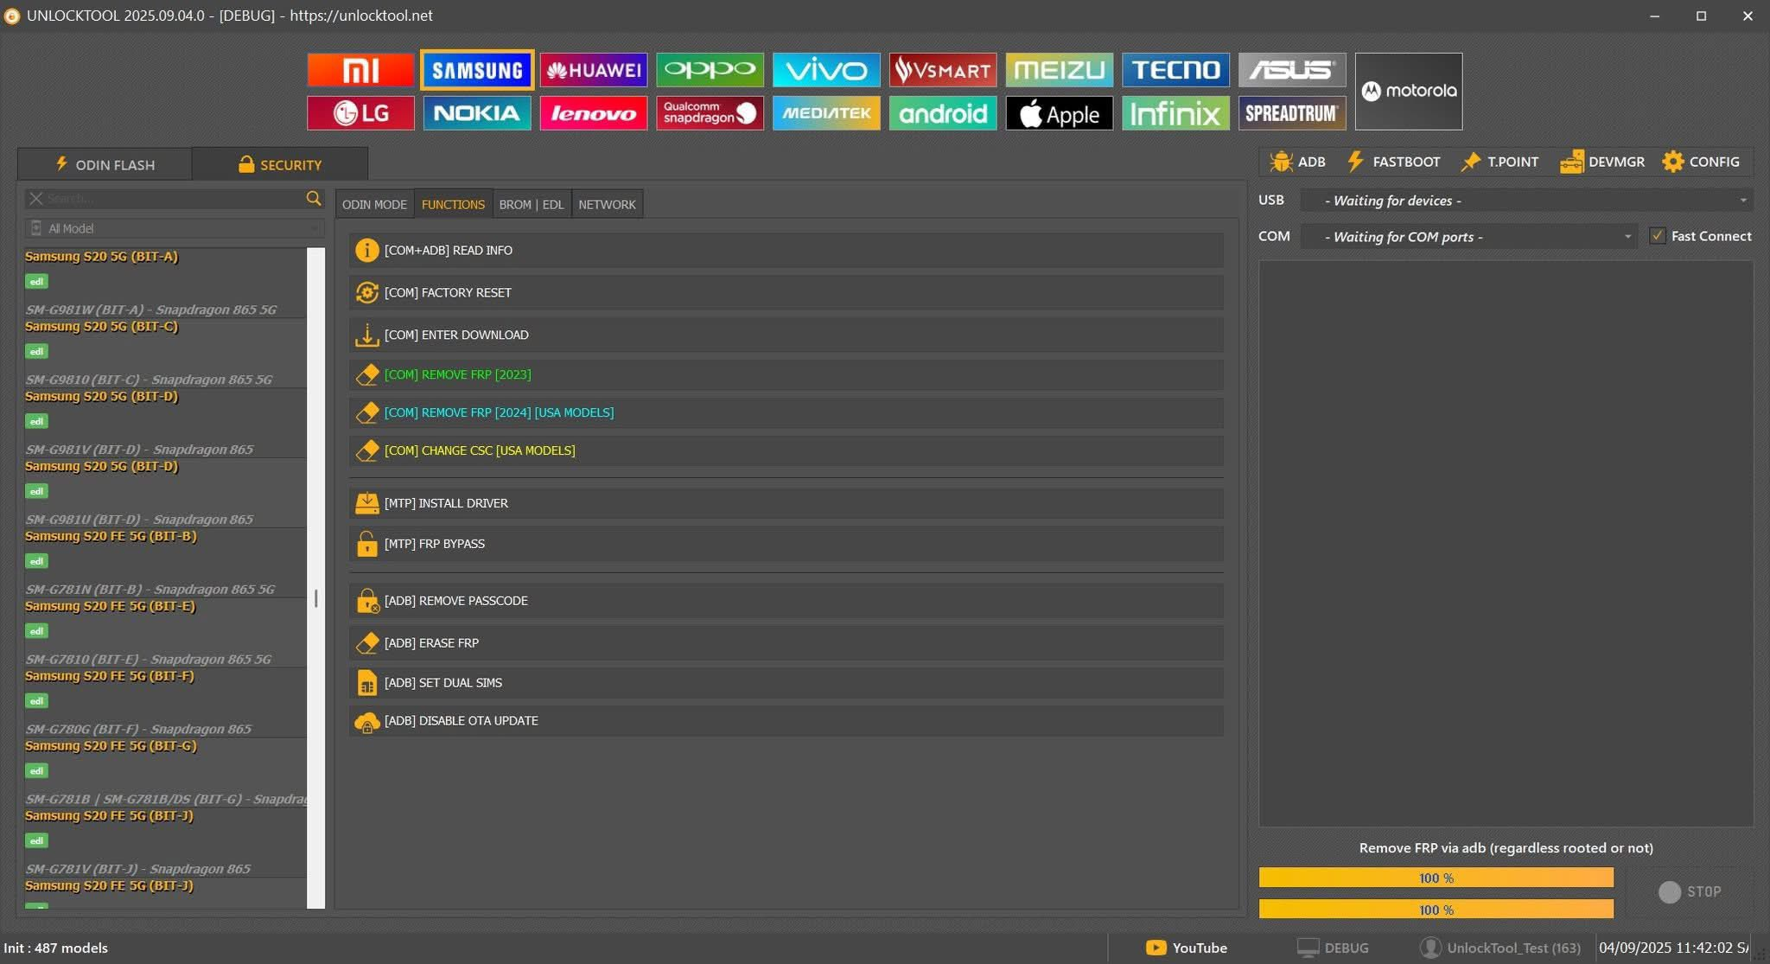Expand the COM ports dropdown
Viewport: 1770px width, 964px height.
1627,237
